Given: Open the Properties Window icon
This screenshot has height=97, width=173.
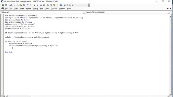Looking at the screenshot, I should [x=51, y=5].
